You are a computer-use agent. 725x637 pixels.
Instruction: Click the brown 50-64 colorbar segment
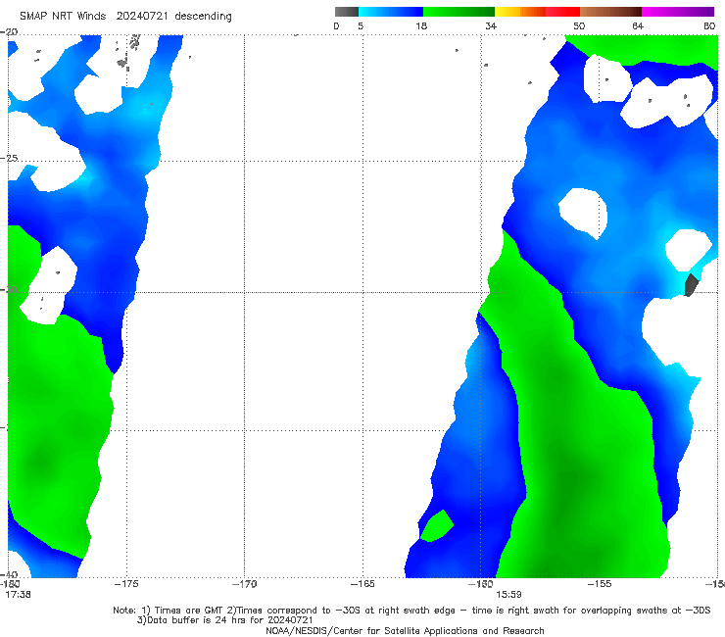[x=610, y=12]
